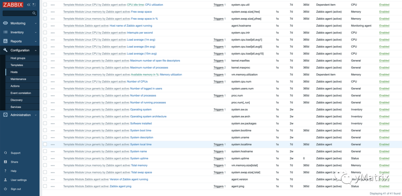Viewport: 402px width, 196px height.
Task: Open Maximum number of open file descriptors link
Action: click(x=155, y=61)
